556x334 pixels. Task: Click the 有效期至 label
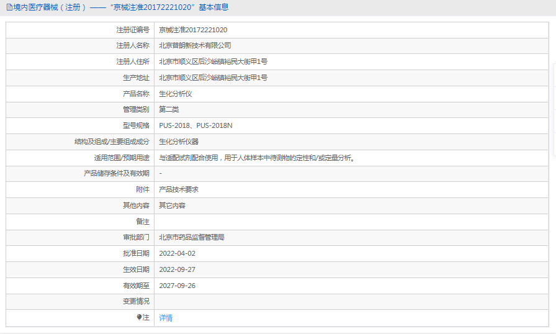136,286
